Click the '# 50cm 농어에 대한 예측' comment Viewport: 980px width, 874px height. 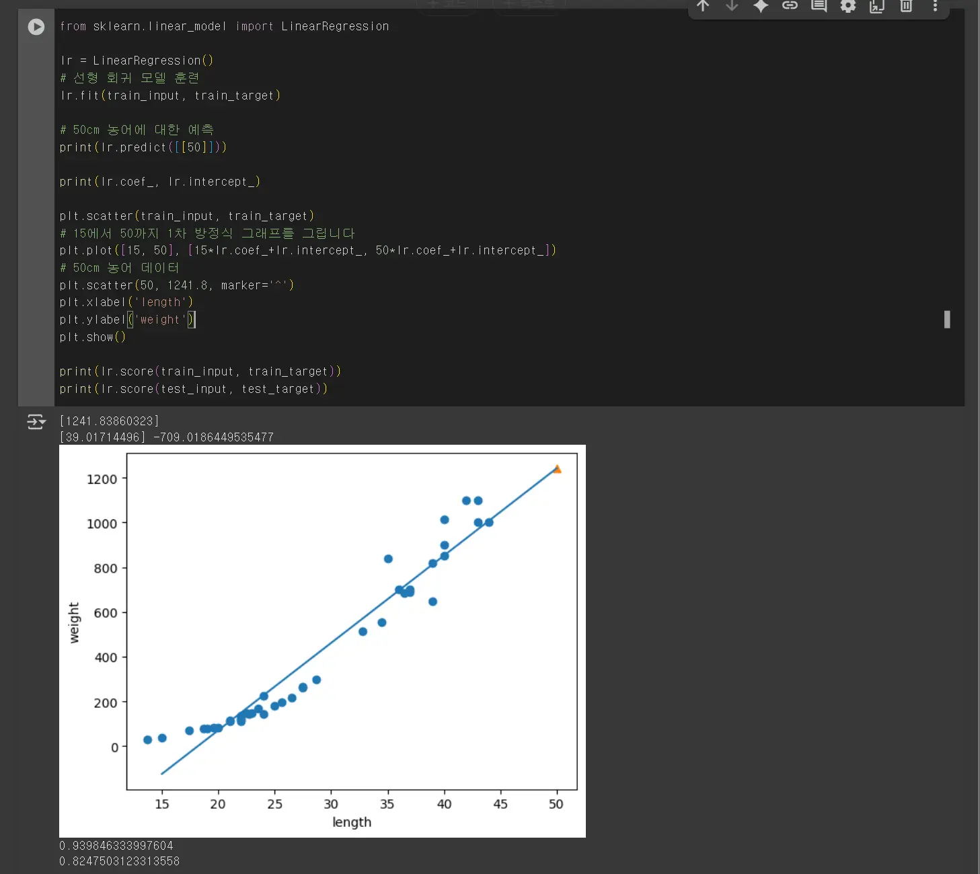click(137, 130)
